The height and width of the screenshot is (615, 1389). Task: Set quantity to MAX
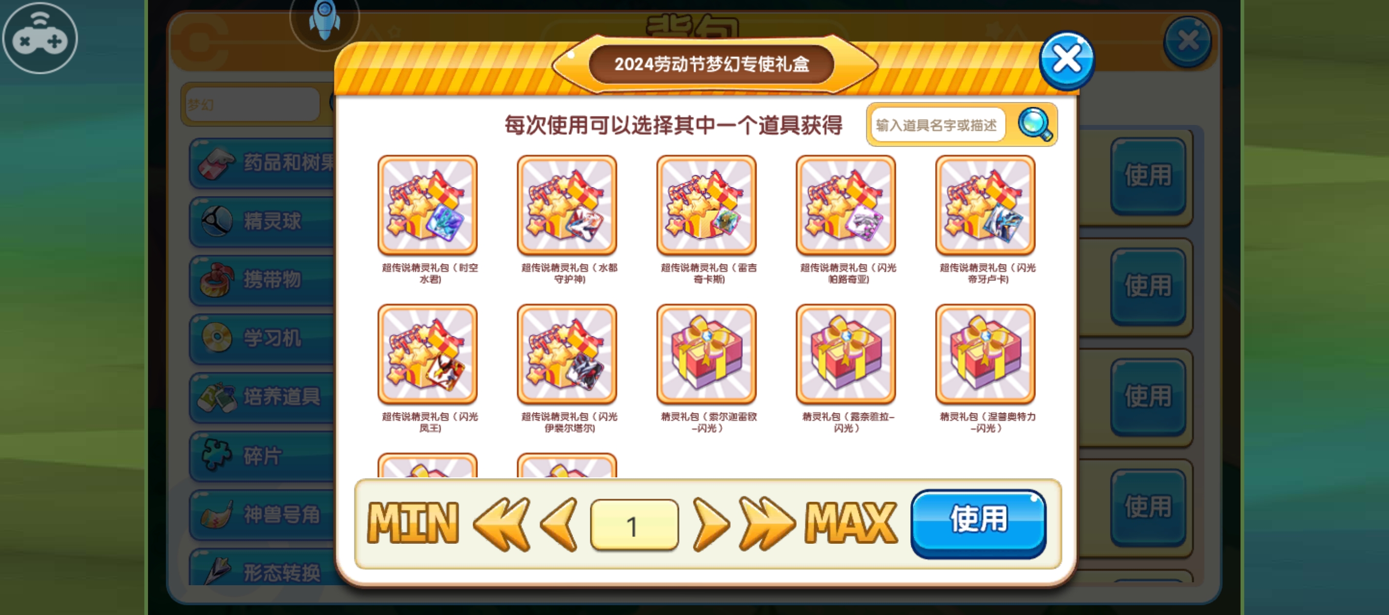coord(851,522)
